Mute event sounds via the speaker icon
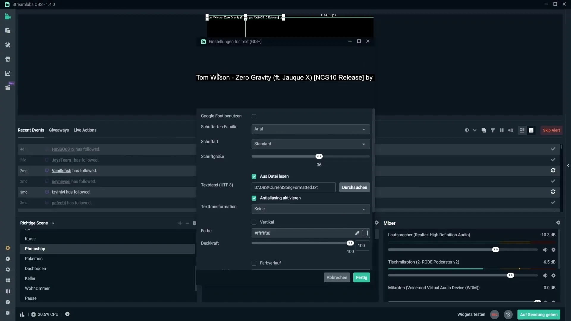The width and height of the screenshot is (571, 321). (511, 130)
